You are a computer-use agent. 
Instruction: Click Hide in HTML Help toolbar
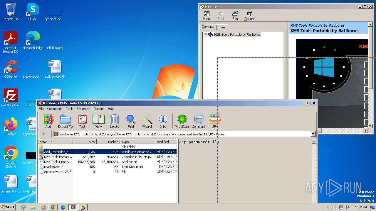(x=207, y=16)
